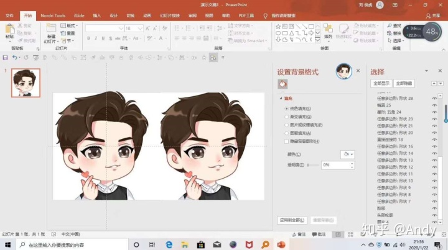
Task: Open Microsoft Edge from the taskbar
Action: pyautogui.click(x=169, y=244)
